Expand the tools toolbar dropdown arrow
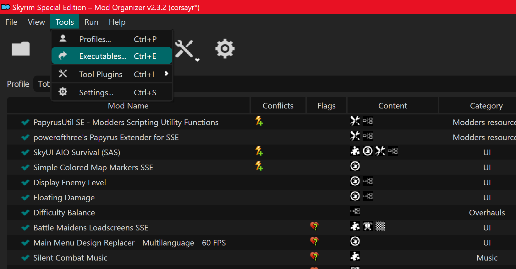Viewport: 516px width, 269px height. pos(197,60)
